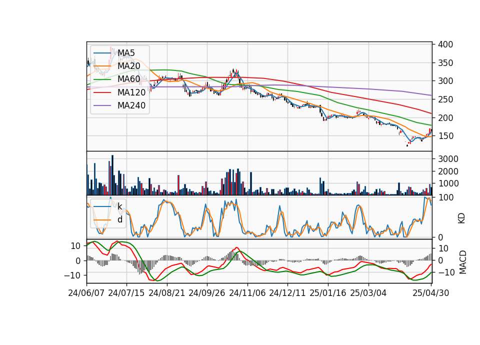Click the KD axis title
This screenshot has height=345, width=480.
pyautogui.click(x=461, y=218)
